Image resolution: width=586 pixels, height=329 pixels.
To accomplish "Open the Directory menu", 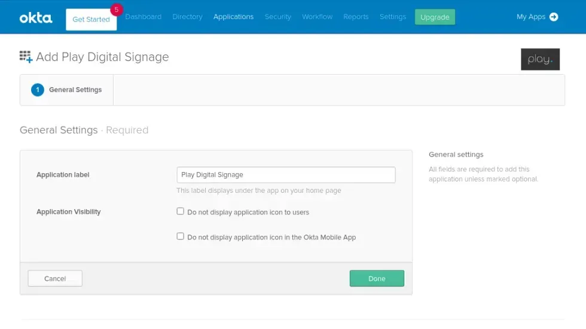I will (x=187, y=17).
